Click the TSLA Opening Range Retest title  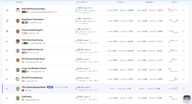34,87
